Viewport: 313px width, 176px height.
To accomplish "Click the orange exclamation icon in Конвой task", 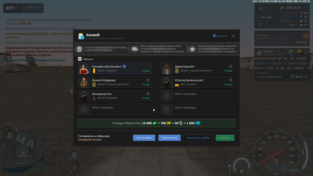I will coord(305,36).
